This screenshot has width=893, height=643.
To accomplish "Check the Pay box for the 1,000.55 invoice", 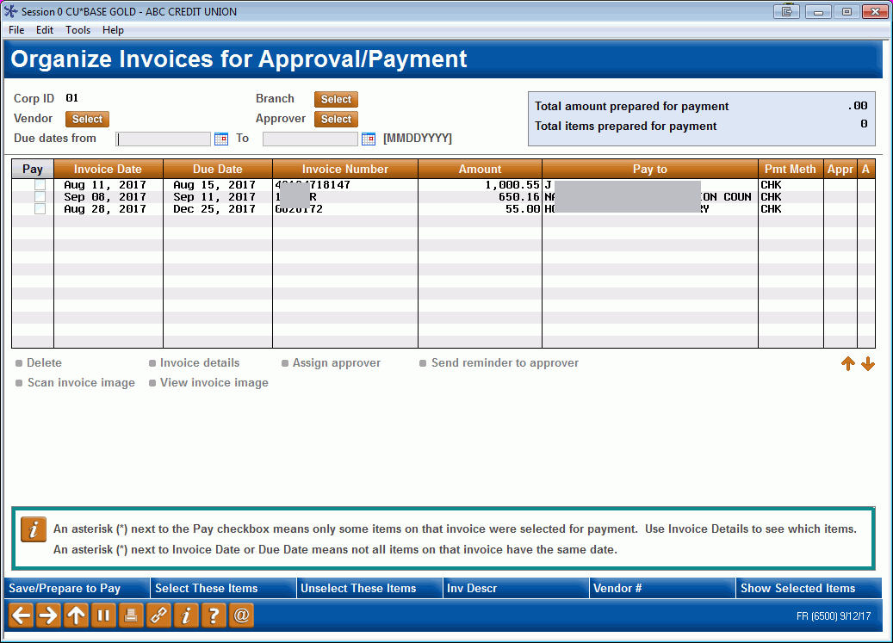I will 39,184.
